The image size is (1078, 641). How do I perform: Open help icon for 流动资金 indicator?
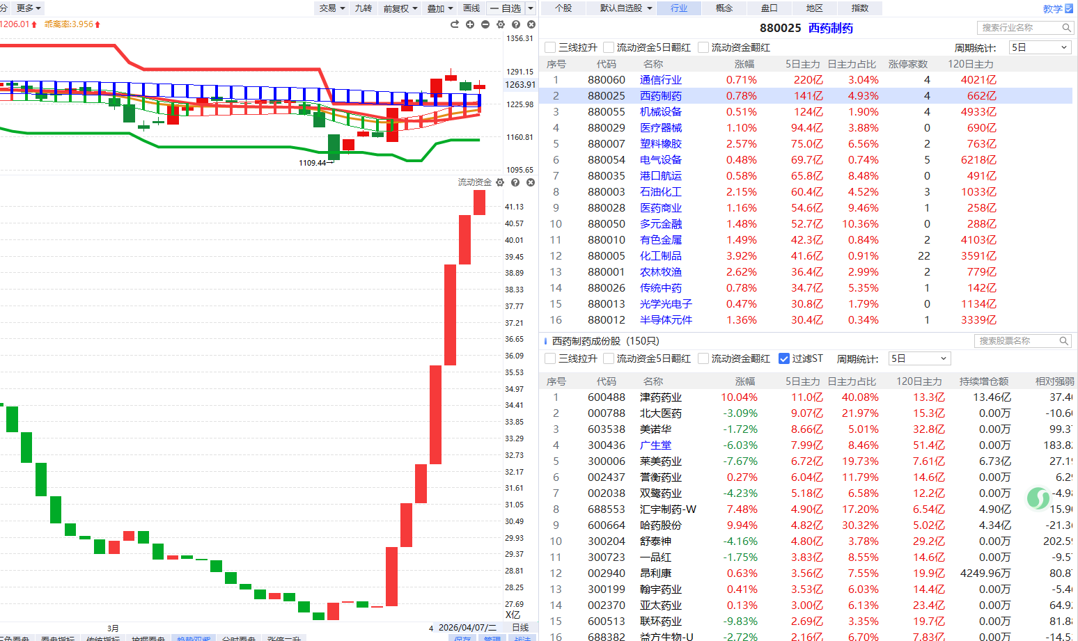coord(515,182)
